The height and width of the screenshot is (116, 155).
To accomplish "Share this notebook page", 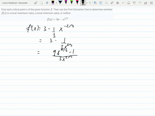I will click(x=146, y=3).
